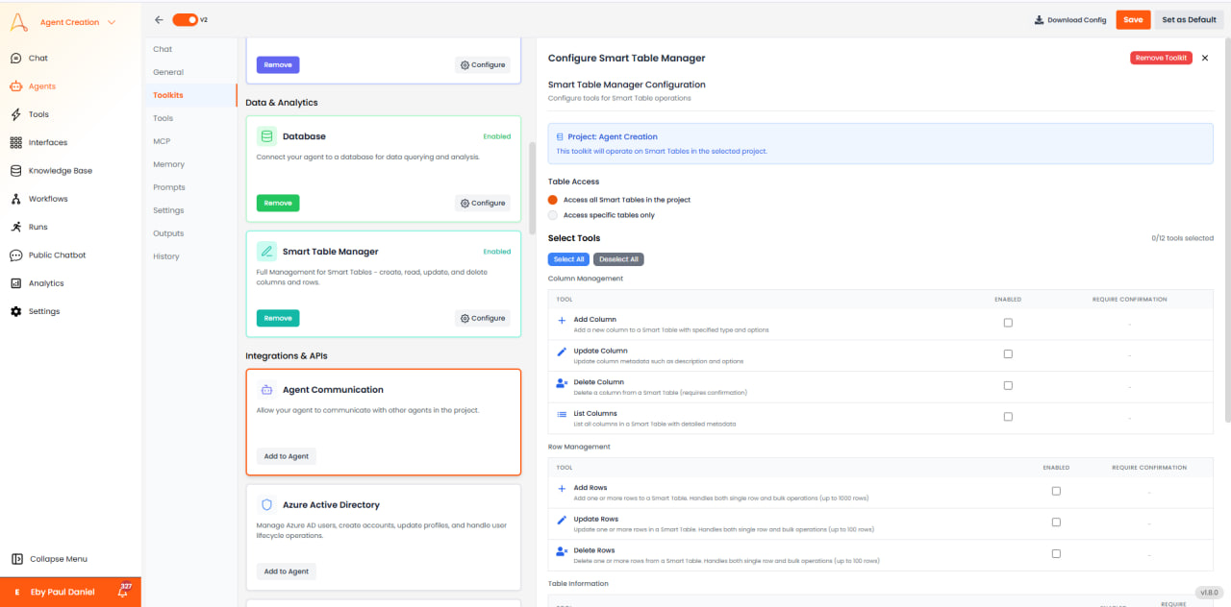Image resolution: width=1231 pixels, height=607 pixels.
Task: Enable the Delete Rows checkbox
Action: pos(1056,553)
